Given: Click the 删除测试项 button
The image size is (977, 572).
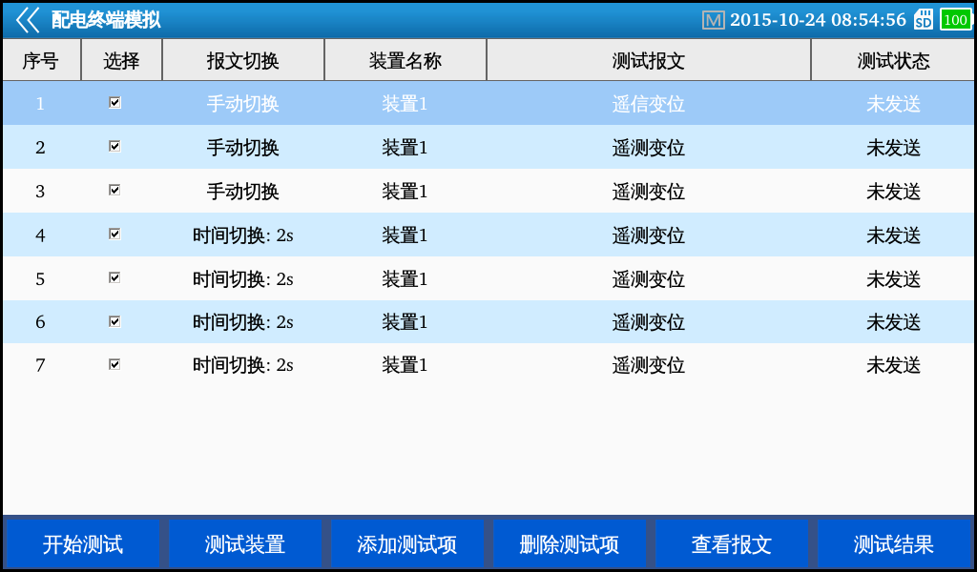Looking at the screenshot, I should pos(570,544).
